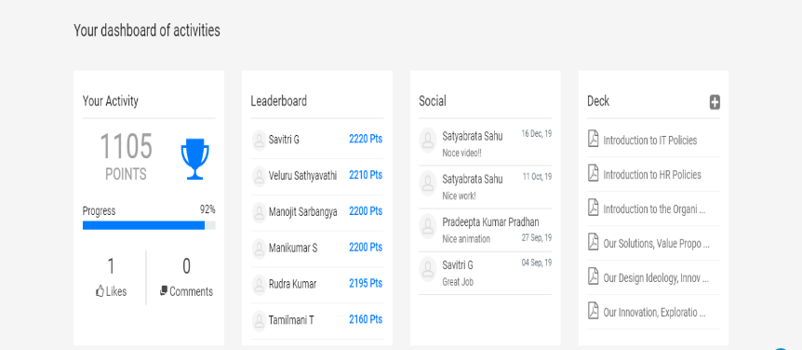
Task: Click the blue trophy icon
Action: pyautogui.click(x=194, y=158)
